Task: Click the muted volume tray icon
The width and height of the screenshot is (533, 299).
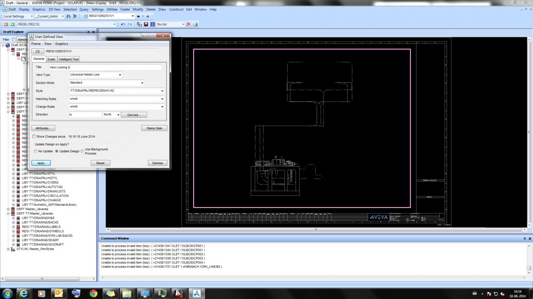Action: pos(503,294)
